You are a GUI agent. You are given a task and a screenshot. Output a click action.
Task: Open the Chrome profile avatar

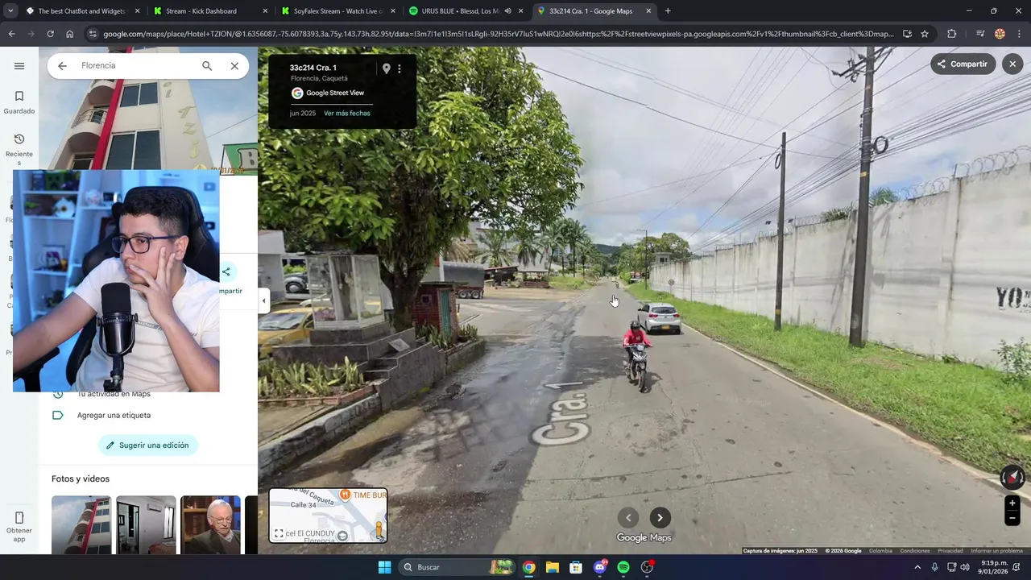[1000, 34]
